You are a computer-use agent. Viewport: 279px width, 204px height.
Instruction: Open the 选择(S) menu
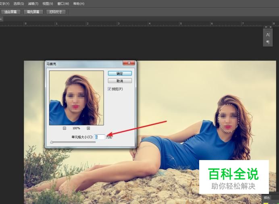[x=19, y=4]
